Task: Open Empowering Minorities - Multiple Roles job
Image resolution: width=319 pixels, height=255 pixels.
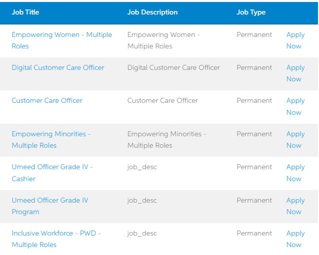Action: click(51, 140)
